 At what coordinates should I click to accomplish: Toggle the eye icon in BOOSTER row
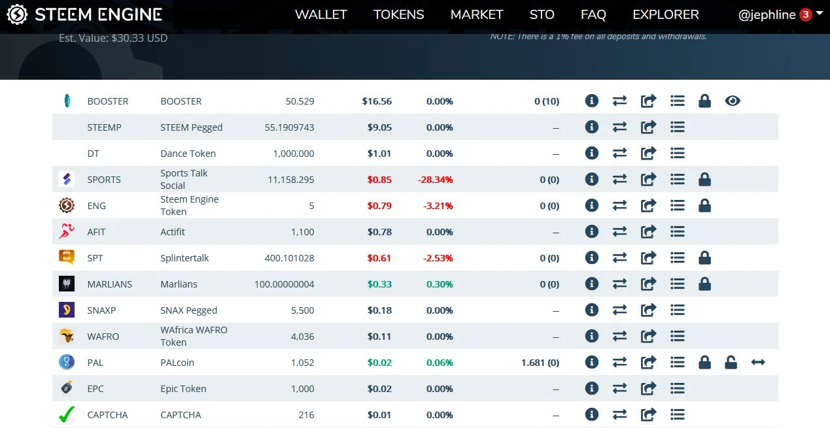(733, 101)
